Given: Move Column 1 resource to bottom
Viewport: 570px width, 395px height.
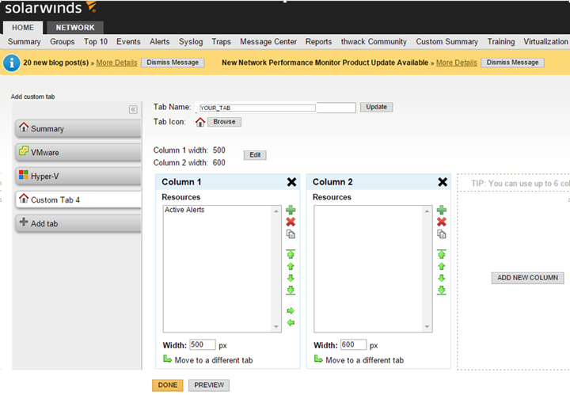Looking at the screenshot, I should [x=291, y=291].
